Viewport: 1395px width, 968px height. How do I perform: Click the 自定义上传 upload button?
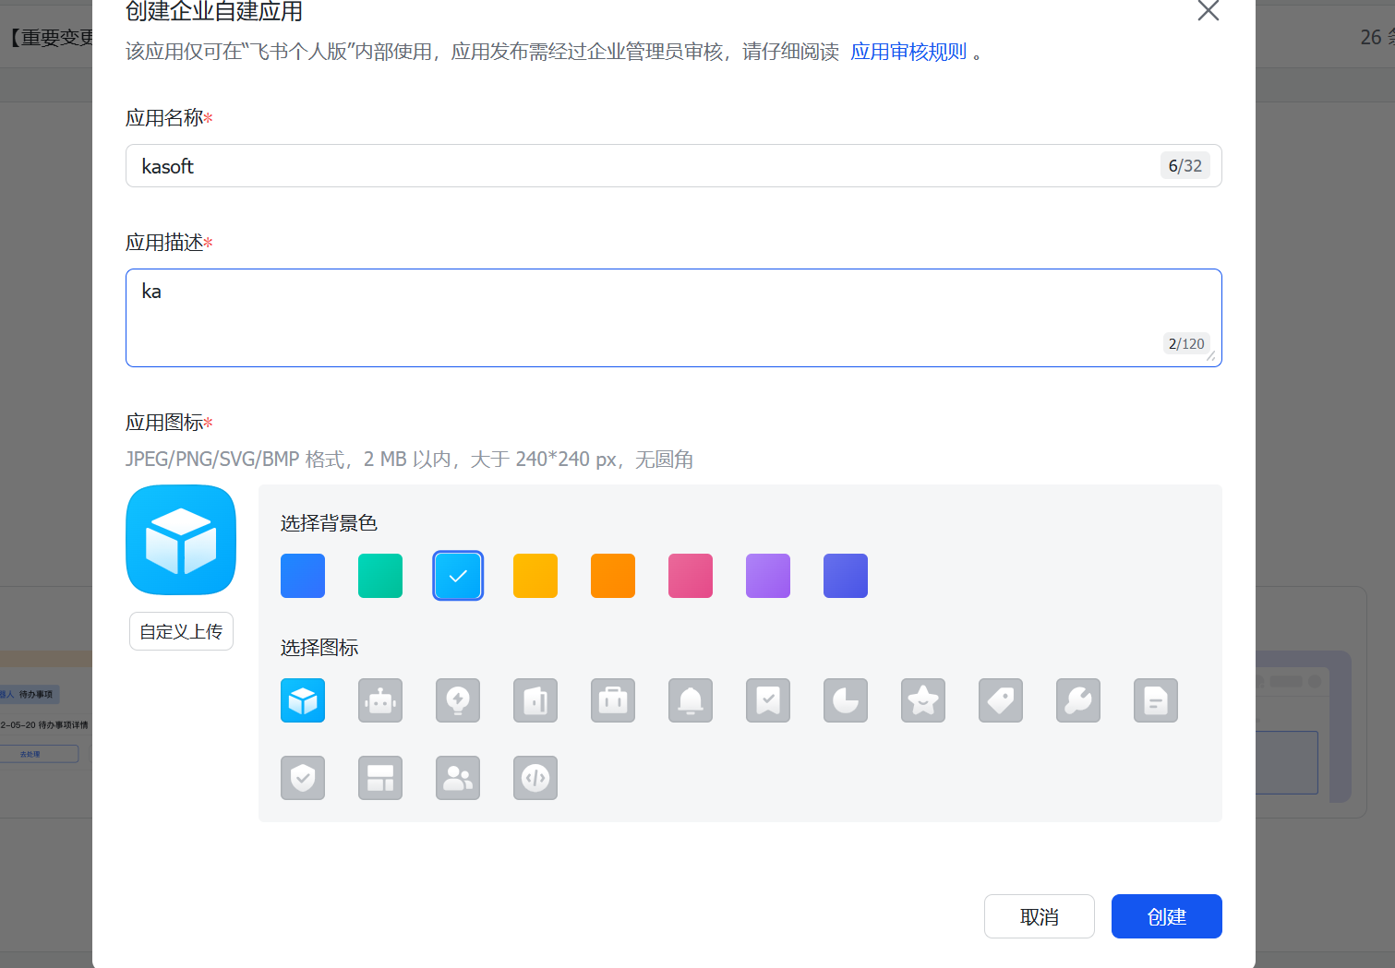pyautogui.click(x=181, y=631)
